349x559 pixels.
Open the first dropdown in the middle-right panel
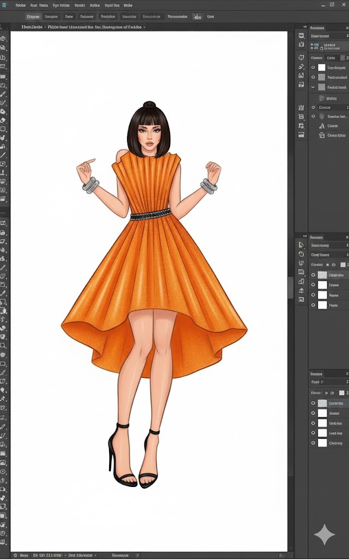point(328,246)
